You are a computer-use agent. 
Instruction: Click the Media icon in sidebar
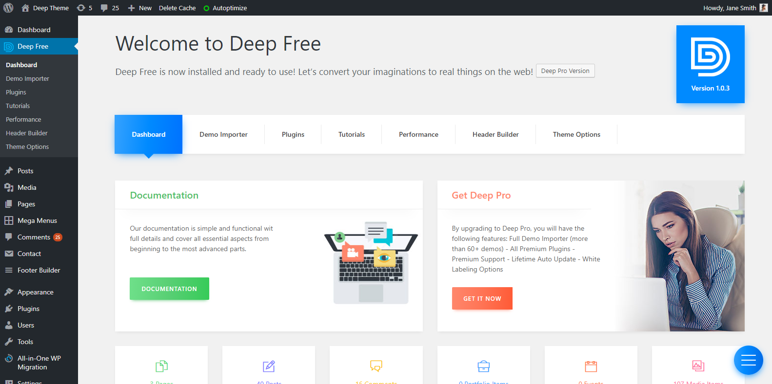point(9,187)
